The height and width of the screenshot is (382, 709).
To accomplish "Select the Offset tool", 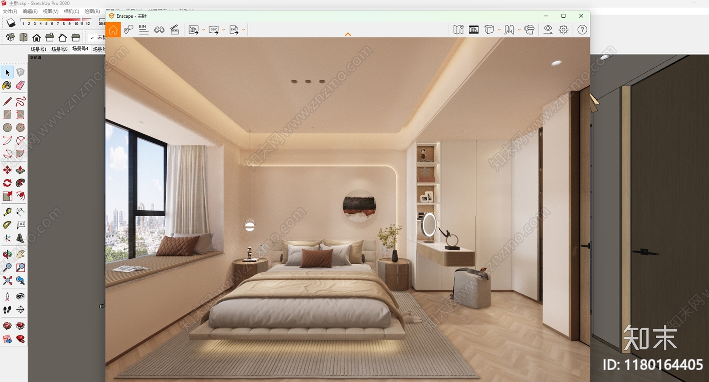I will [x=20, y=196].
